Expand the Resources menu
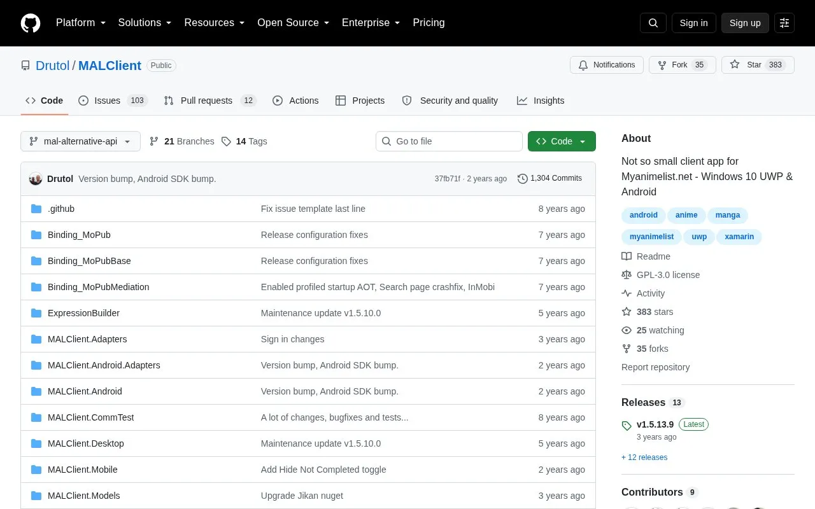Screen dimensions: 815x509 [x=215, y=23]
